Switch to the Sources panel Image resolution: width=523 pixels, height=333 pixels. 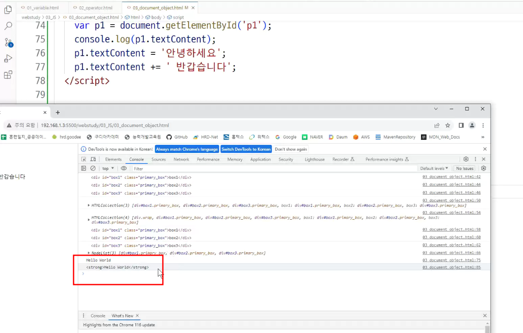click(159, 159)
